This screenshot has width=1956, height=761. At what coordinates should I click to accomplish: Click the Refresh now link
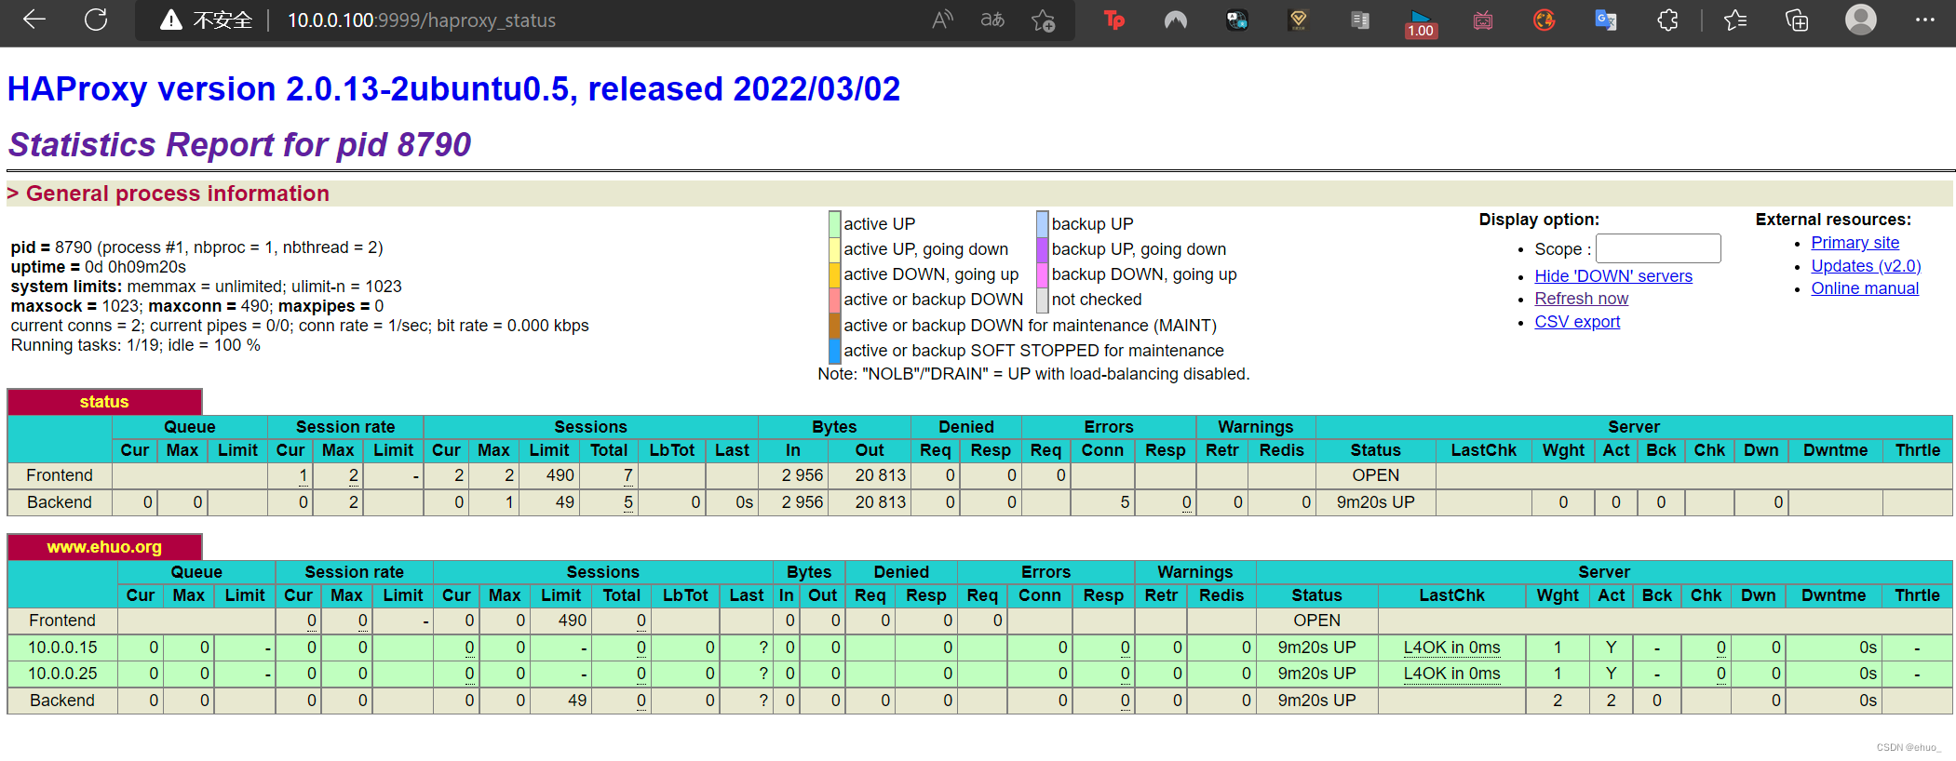[x=1582, y=299]
